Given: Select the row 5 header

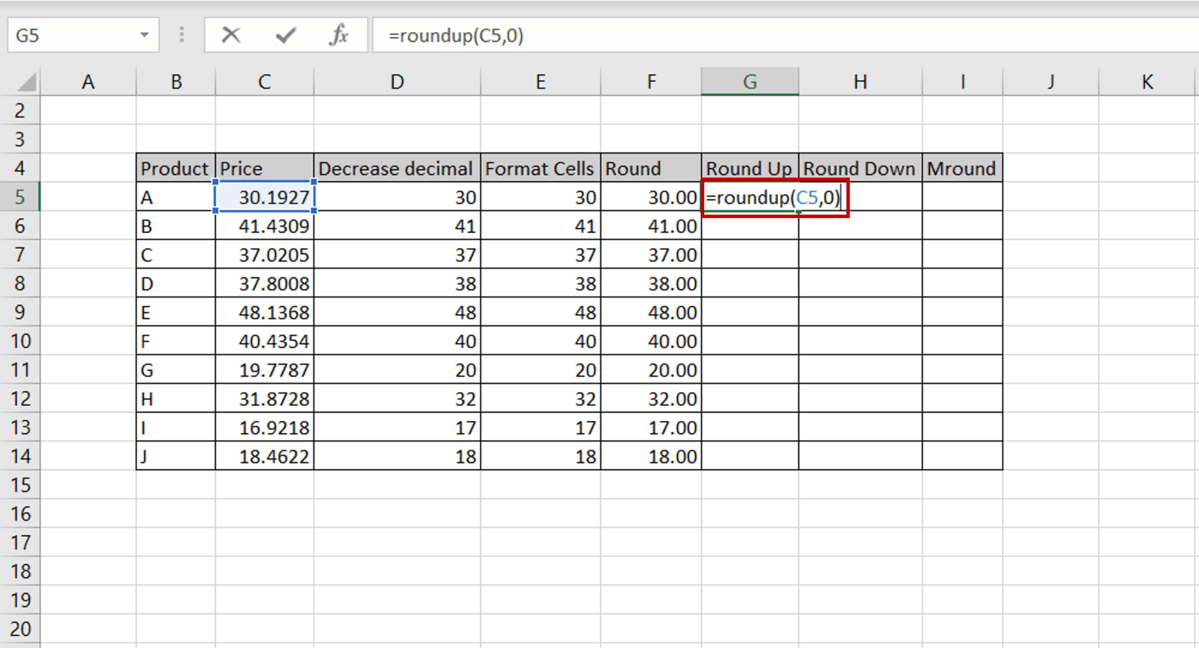Looking at the screenshot, I should coord(20,197).
